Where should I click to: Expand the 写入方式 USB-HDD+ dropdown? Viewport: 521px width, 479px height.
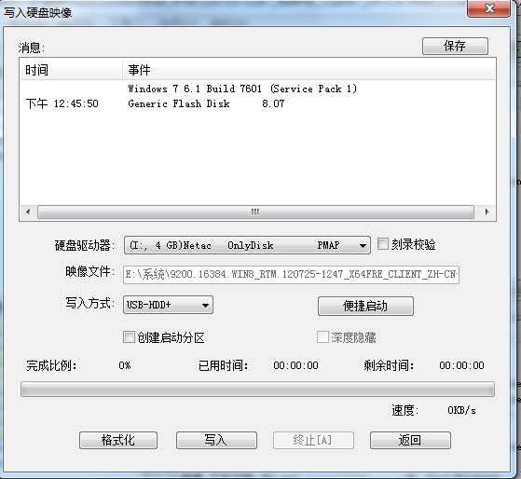pos(168,305)
